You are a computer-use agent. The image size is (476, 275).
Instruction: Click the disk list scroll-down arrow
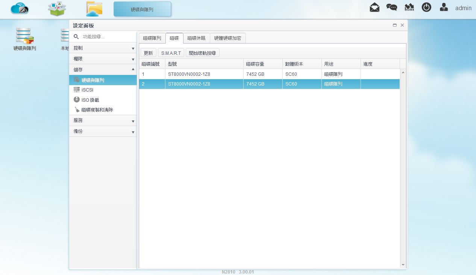pos(403,265)
